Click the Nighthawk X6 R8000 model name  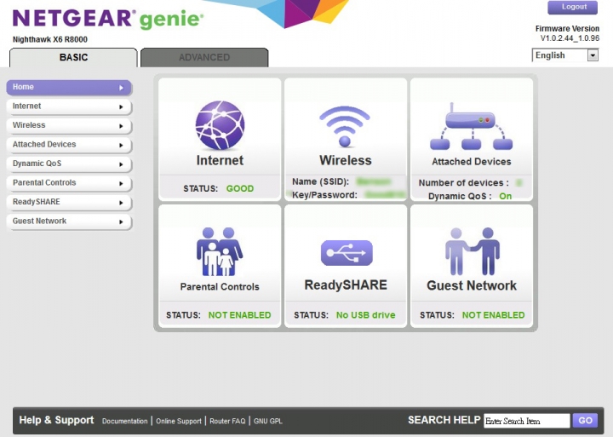[x=50, y=39]
